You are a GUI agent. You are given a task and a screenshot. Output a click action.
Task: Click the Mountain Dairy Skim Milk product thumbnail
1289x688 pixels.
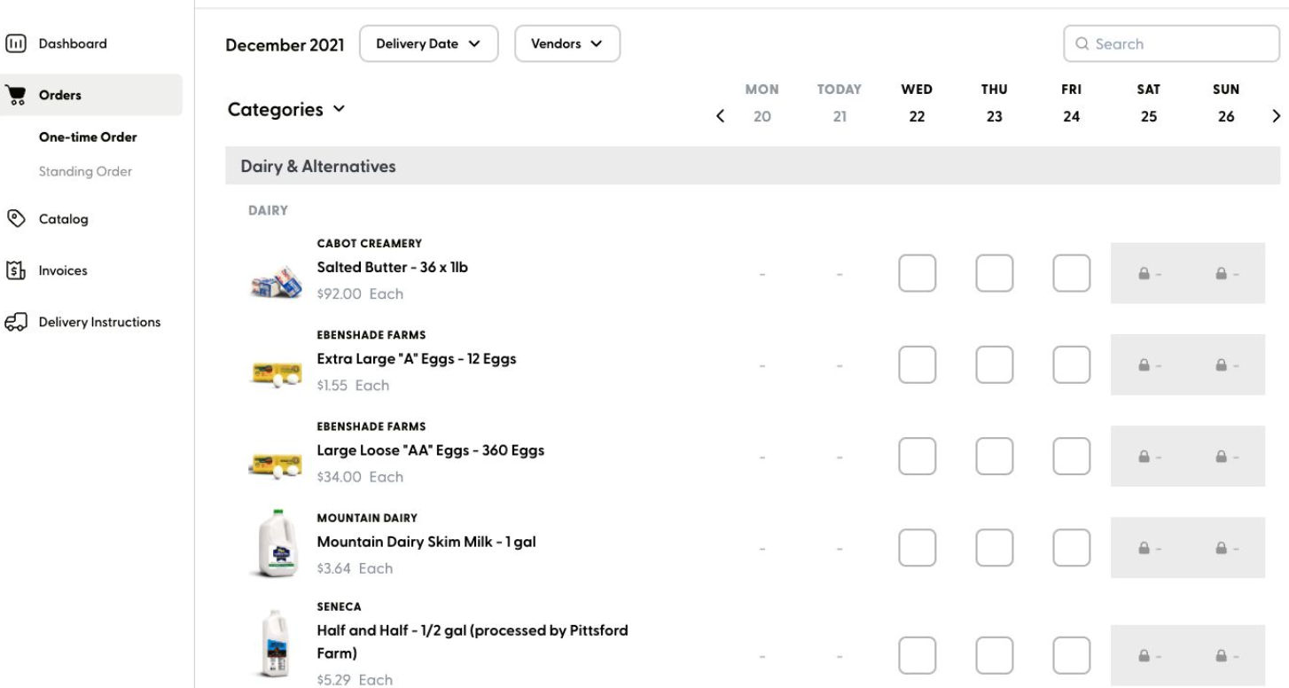coord(275,541)
